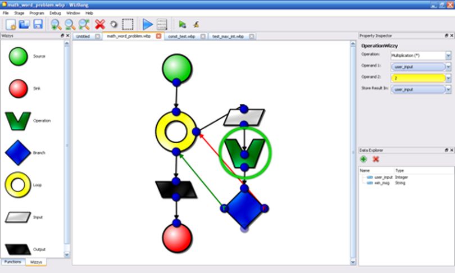Pick the red Sink wizzy in palette
Image resolution: width=455 pixels, height=273 pixels.
18,89
